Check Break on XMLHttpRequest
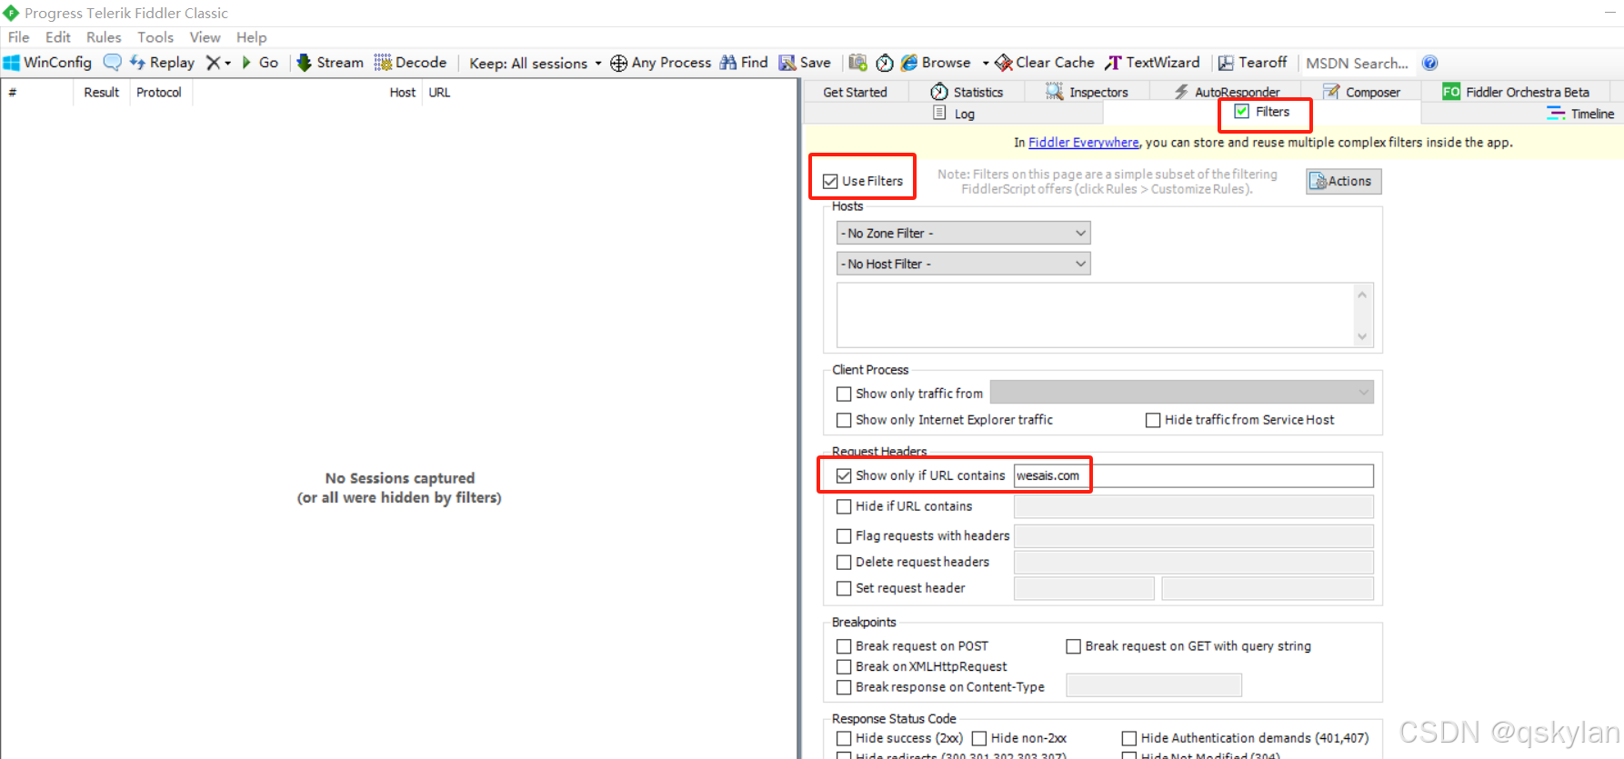Image resolution: width=1624 pixels, height=759 pixels. (844, 667)
